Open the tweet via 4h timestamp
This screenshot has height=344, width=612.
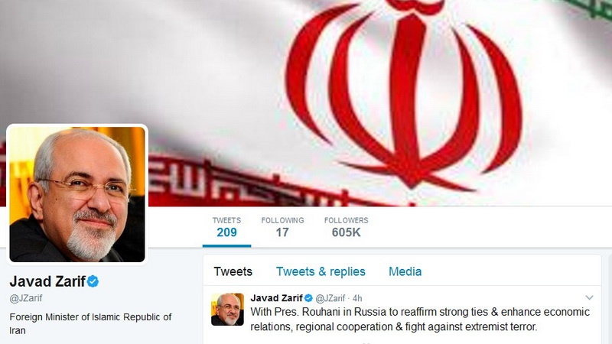[x=357, y=298]
